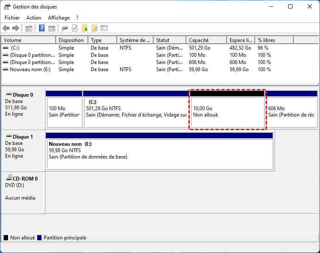Click the red checkmark properties icon
The width and height of the screenshot is (320, 253).
(x=75, y=28)
